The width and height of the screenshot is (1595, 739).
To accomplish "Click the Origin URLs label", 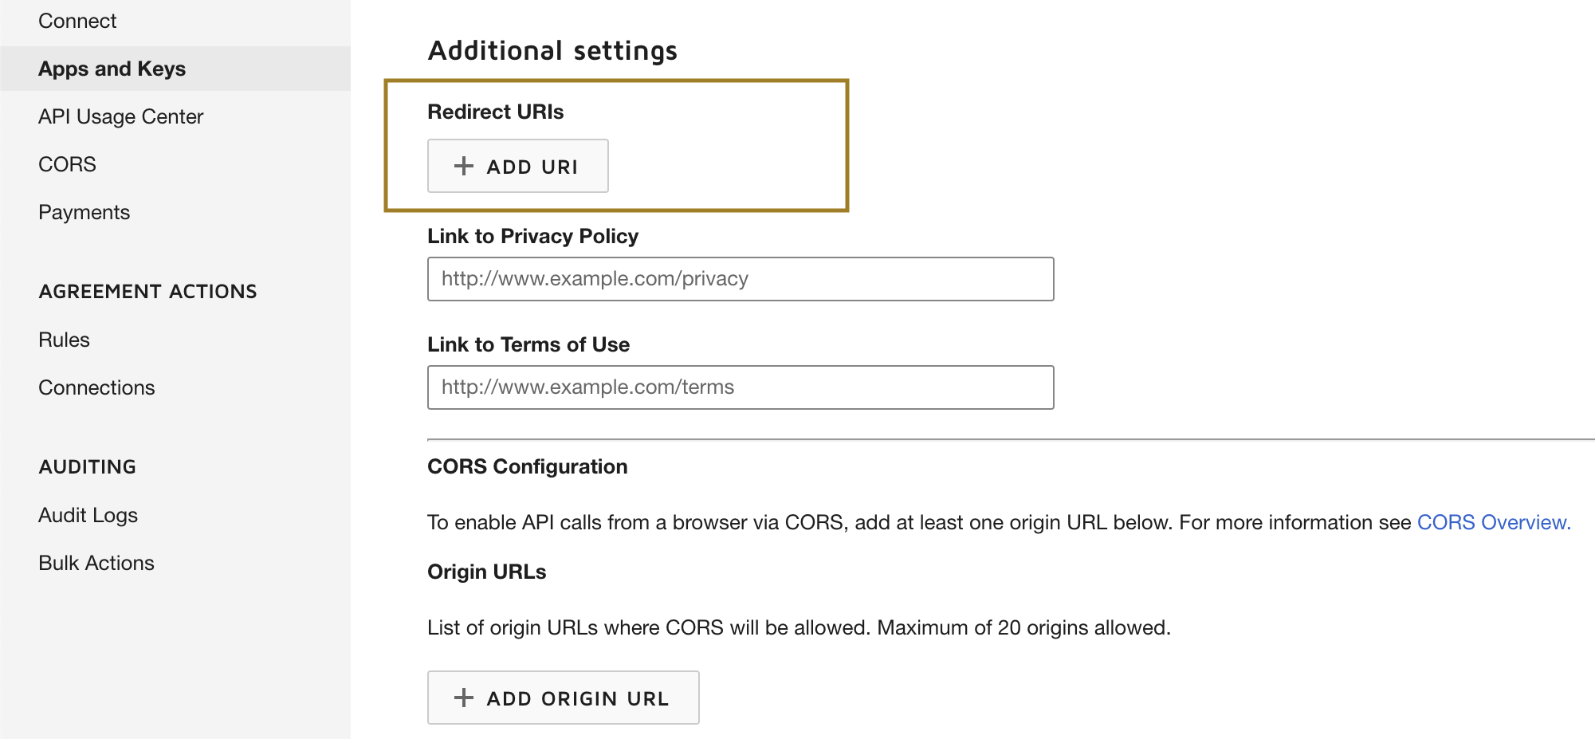I will point(486,572).
